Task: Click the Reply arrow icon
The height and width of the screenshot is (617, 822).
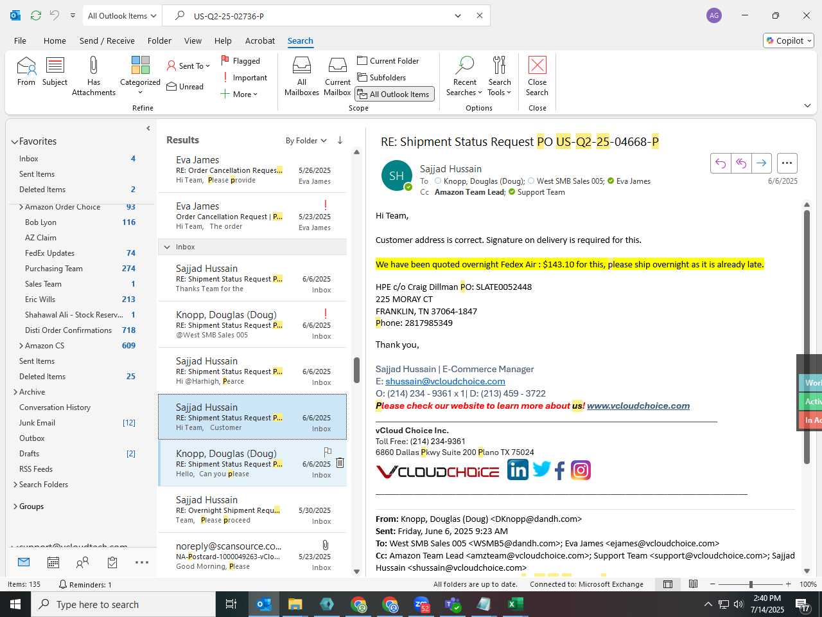Action: coord(721,163)
